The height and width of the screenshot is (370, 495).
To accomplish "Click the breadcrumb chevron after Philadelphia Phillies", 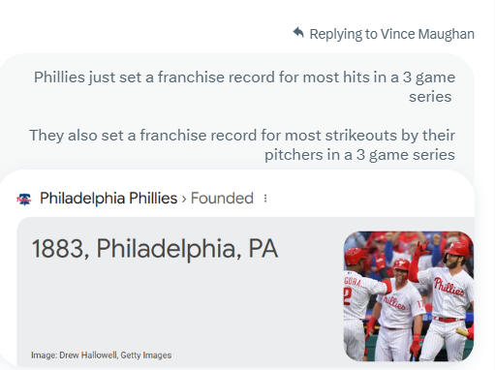I will click(x=184, y=199).
